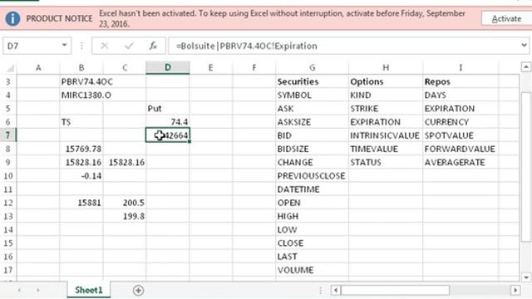Select cell with value -0.14

[x=81, y=176]
